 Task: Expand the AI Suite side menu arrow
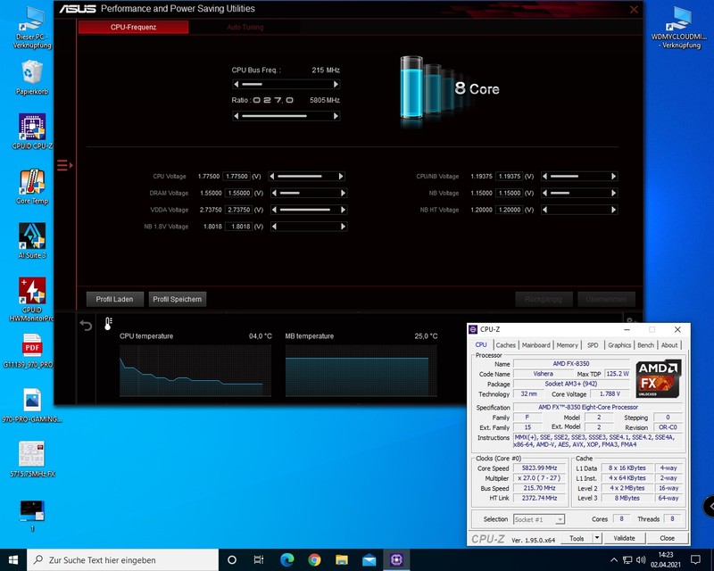click(x=64, y=165)
